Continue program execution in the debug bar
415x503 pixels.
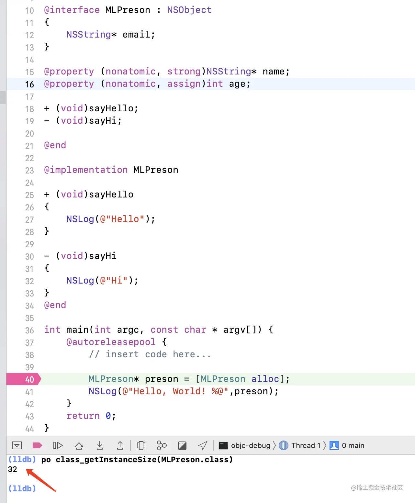(58, 445)
